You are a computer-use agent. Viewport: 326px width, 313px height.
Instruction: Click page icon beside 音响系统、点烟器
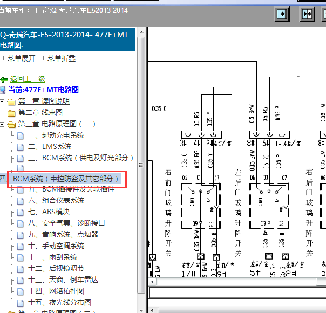coord(20,235)
